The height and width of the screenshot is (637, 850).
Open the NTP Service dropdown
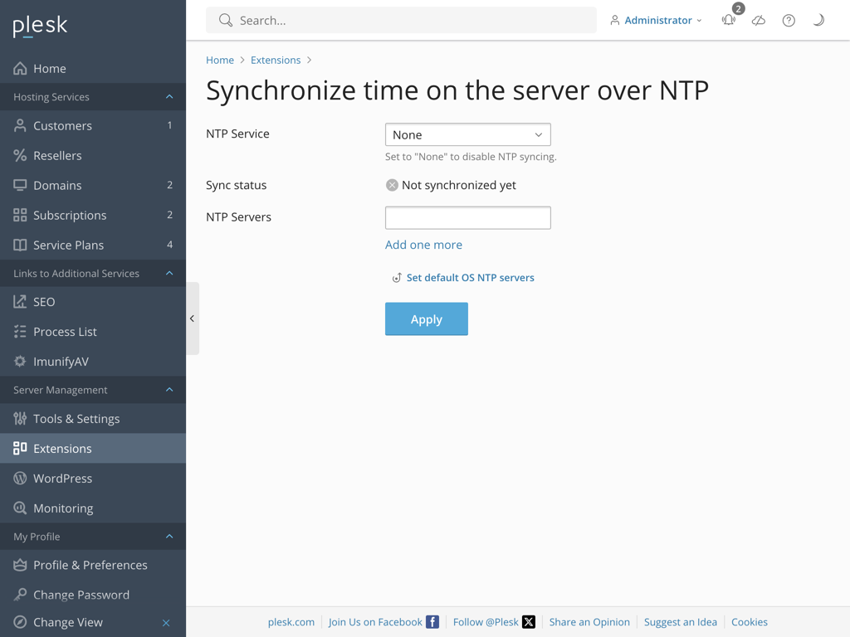click(467, 134)
